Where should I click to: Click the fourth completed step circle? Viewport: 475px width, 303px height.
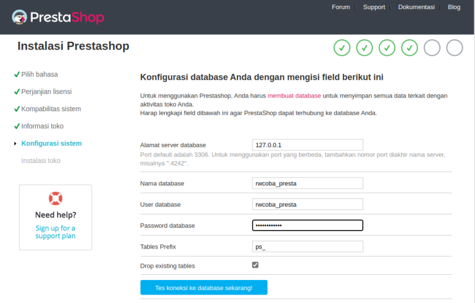[x=410, y=48]
